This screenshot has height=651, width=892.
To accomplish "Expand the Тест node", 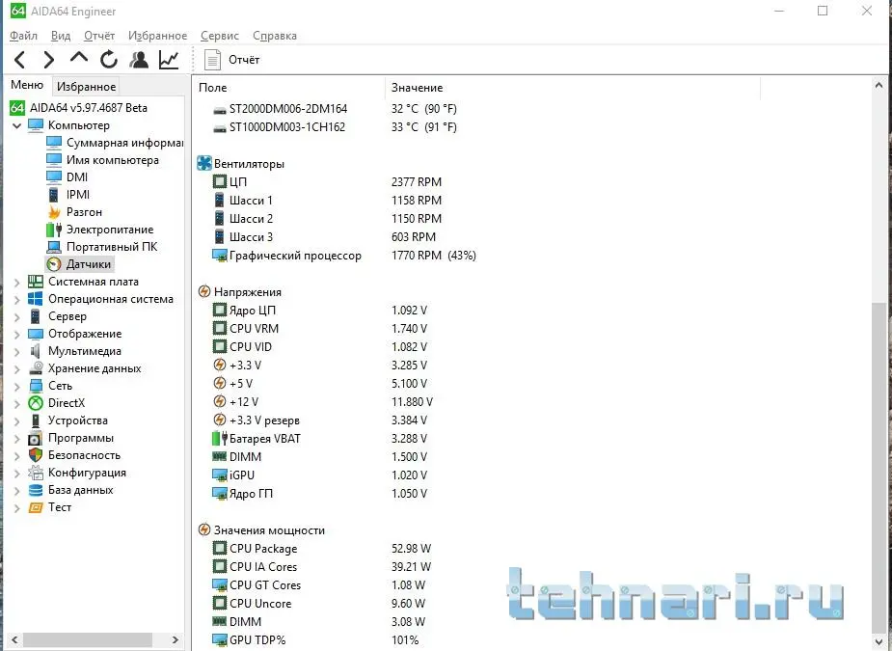I will [x=16, y=508].
